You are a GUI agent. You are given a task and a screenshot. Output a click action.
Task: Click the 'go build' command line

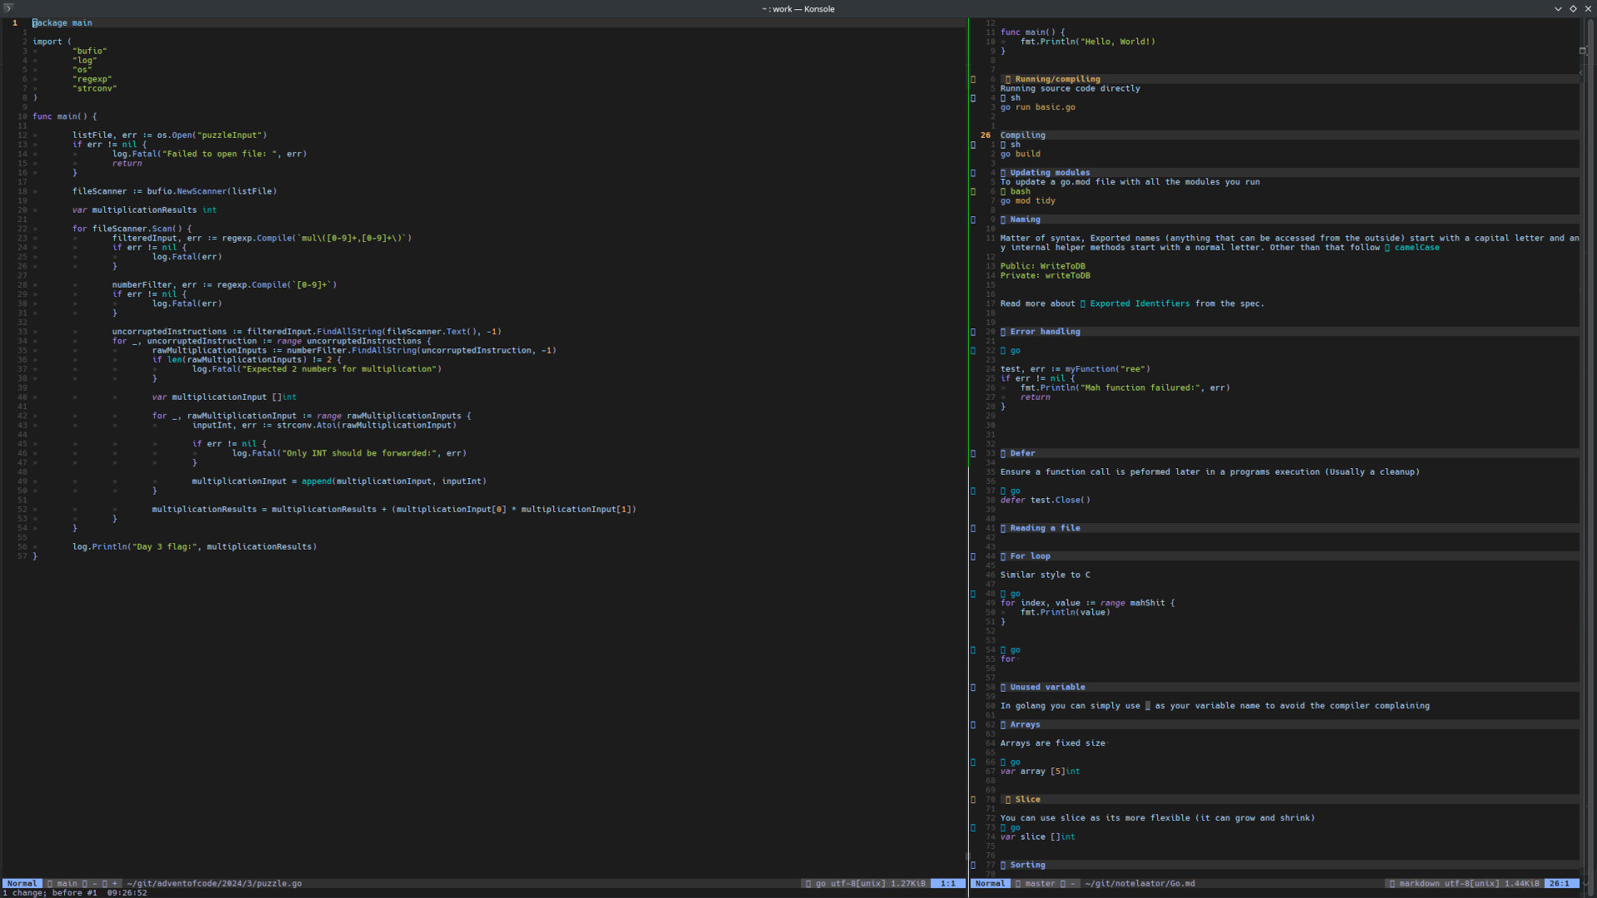1020,154
